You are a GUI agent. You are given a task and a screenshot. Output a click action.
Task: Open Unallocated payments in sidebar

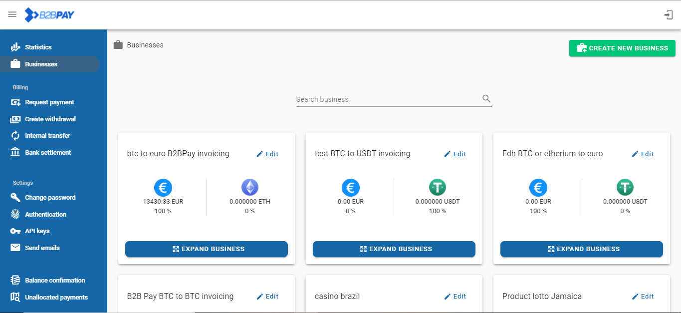(x=56, y=298)
